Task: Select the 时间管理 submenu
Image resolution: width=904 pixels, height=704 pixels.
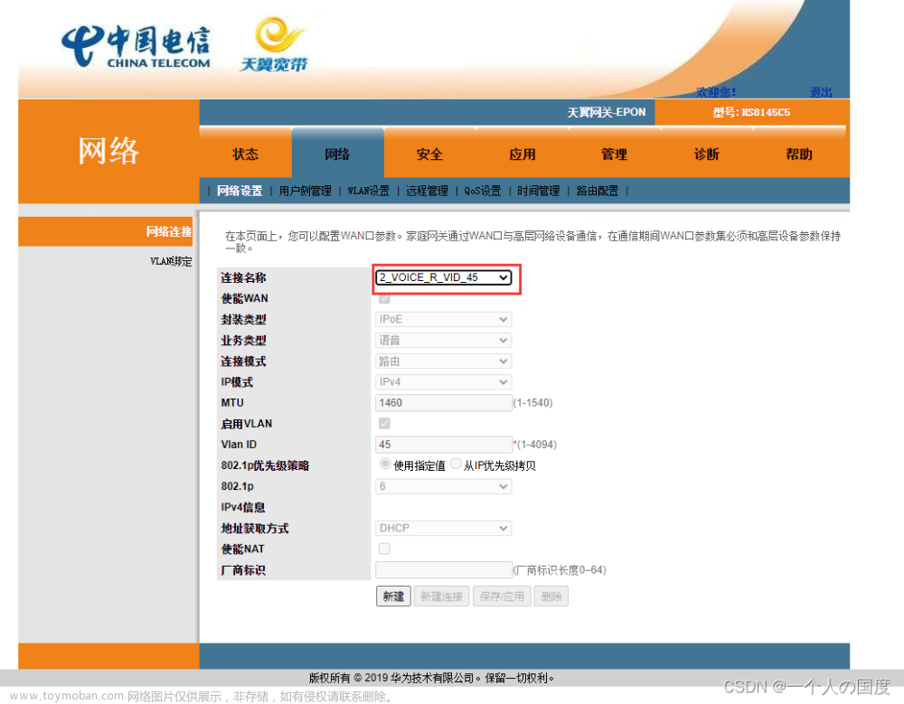Action: 539,191
